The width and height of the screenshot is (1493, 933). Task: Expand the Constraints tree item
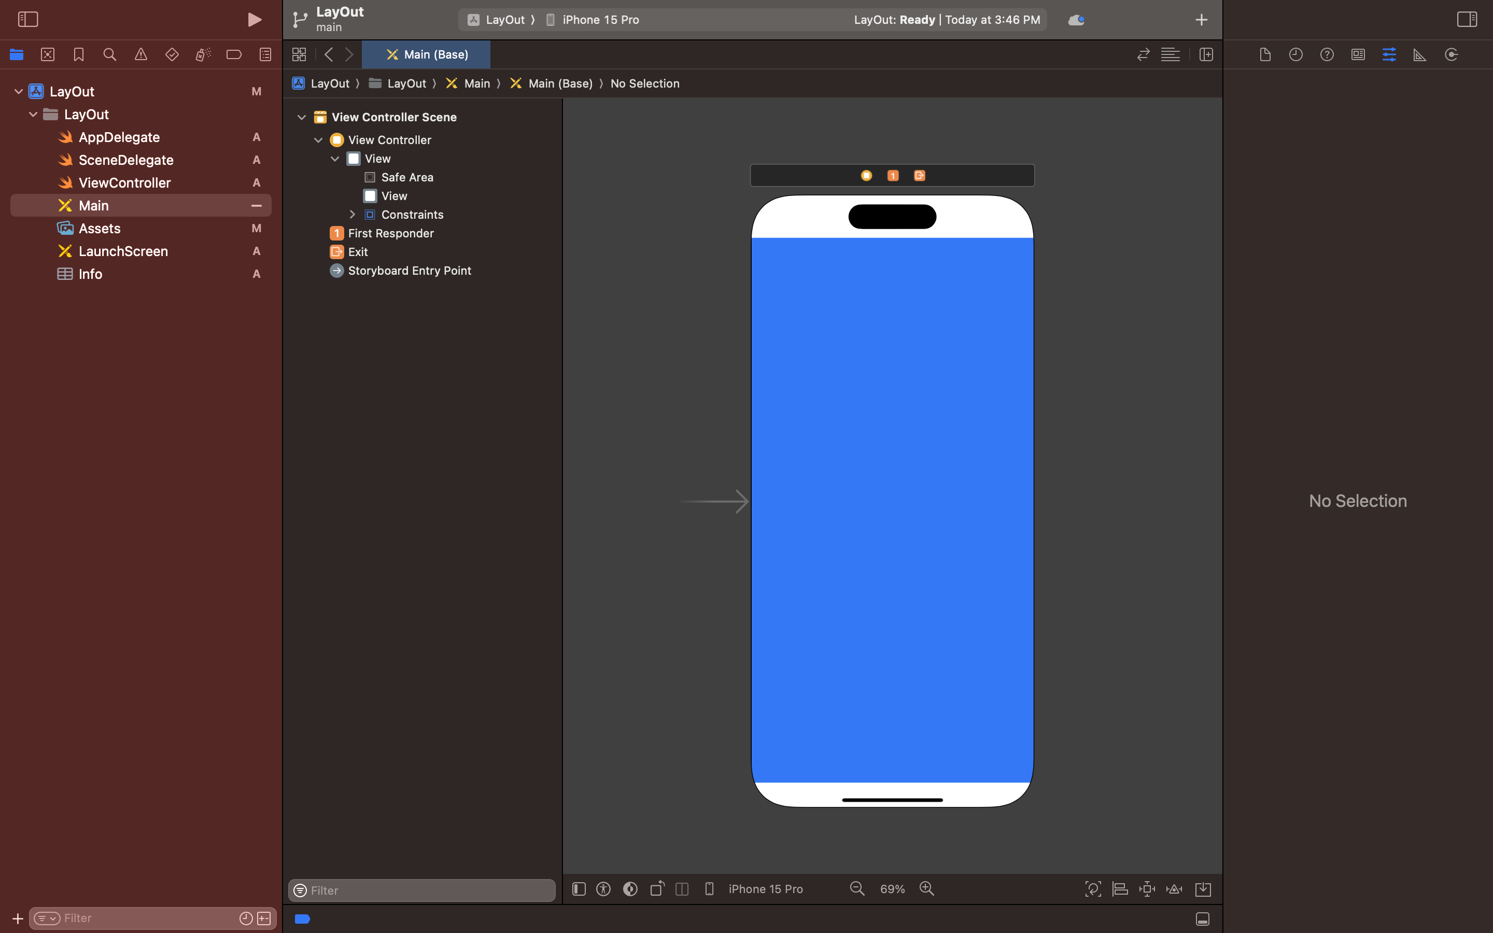click(353, 215)
